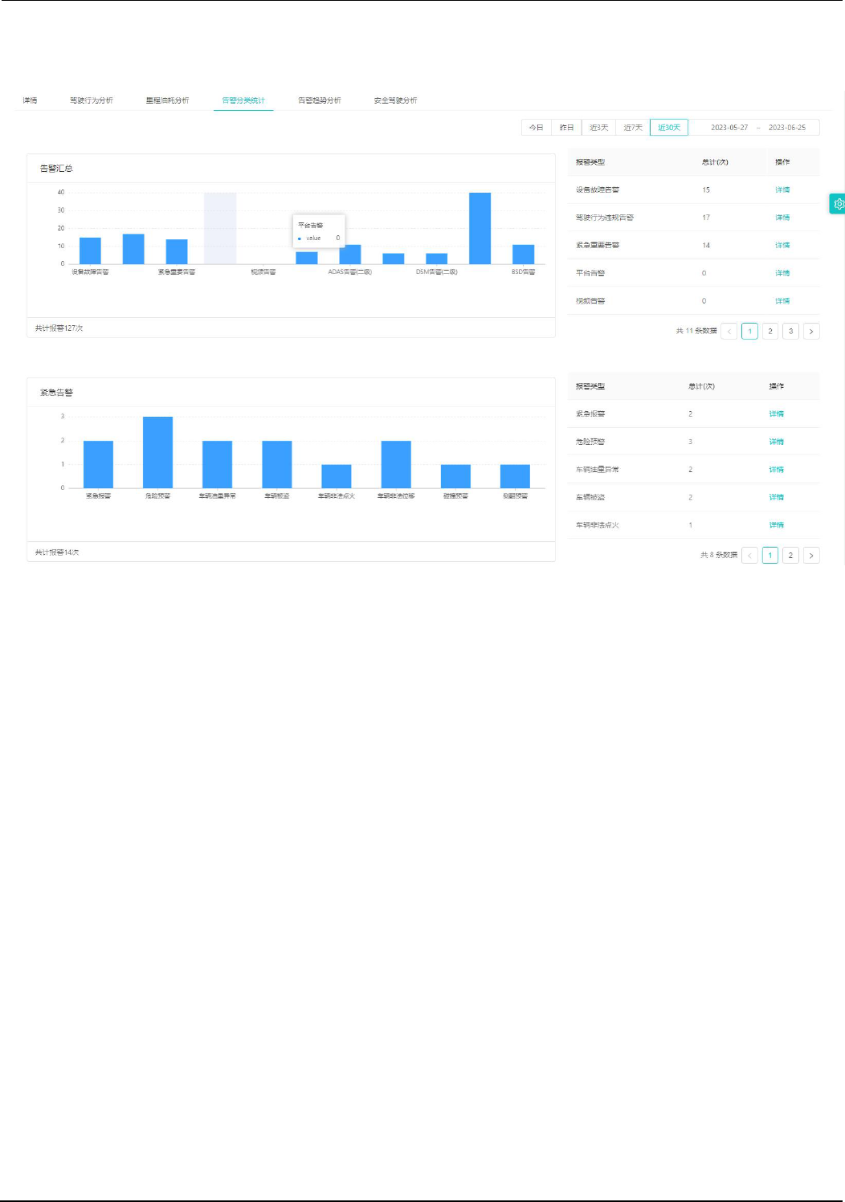Select the 近30天 date range option
The height and width of the screenshot is (1202, 845).
point(669,127)
